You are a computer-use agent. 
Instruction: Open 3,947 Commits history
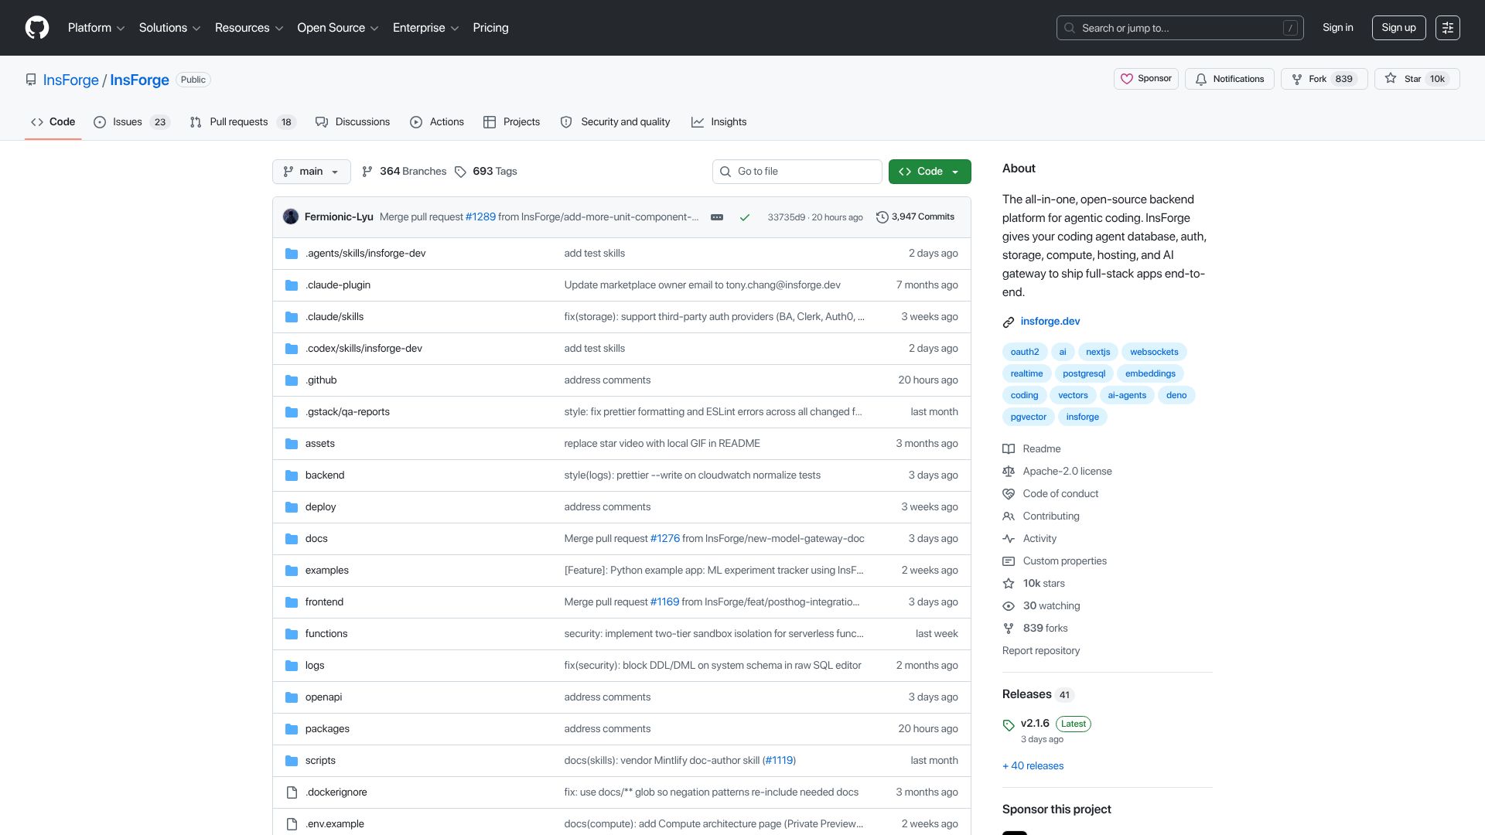click(915, 217)
